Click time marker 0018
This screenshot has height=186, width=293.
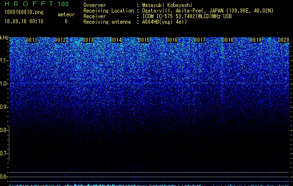coord(228,40)
